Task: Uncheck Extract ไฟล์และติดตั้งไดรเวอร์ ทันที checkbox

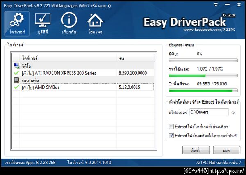Action: pos(171,136)
